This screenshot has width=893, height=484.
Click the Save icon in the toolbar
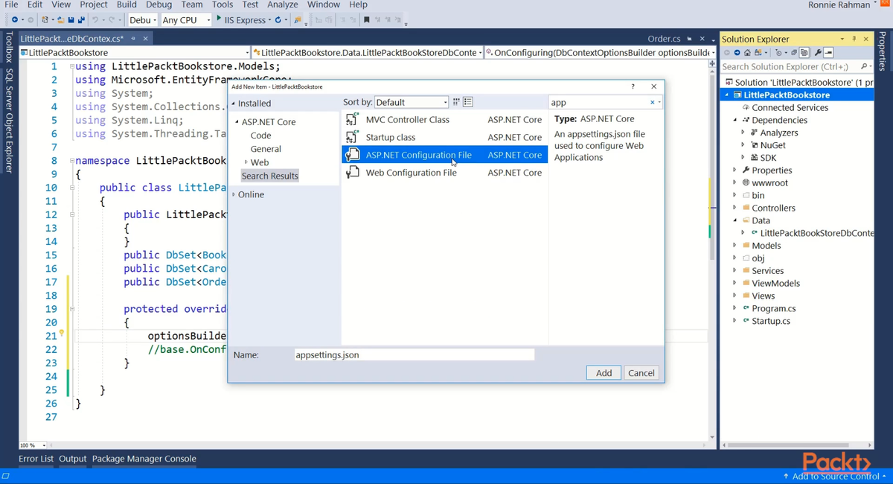coord(71,20)
